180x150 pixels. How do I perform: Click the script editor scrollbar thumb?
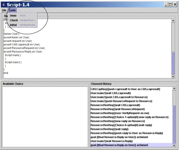pos(173,64)
